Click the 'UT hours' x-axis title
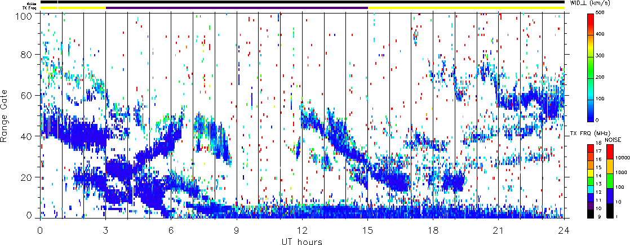The height and width of the screenshot is (245, 630). pyautogui.click(x=302, y=241)
